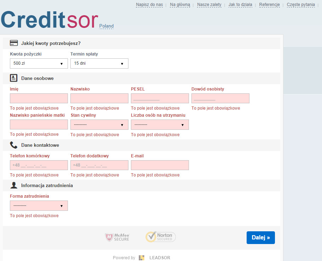Open the Na główną link
This screenshot has width=322, height=261.
point(180,5)
